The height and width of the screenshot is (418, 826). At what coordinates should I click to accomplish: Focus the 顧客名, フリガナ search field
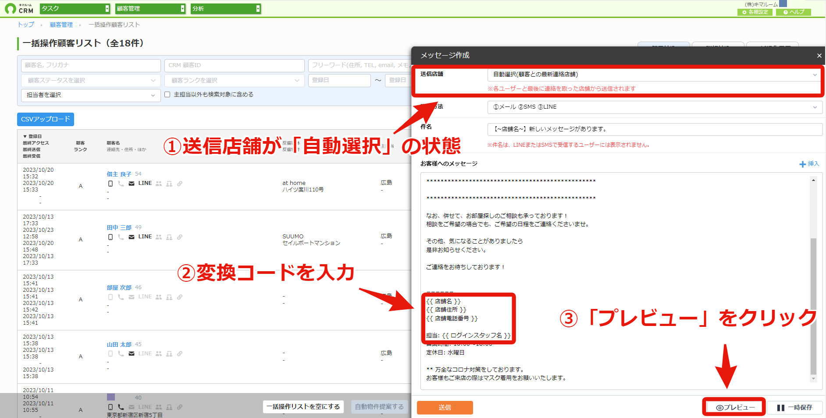(x=91, y=65)
